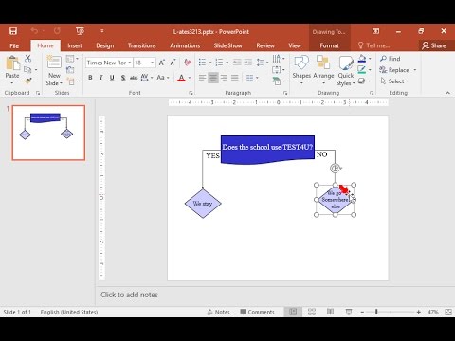This screenshot has height=341, width=455.
Task: Click the Share button
Action: click(434, 45)
